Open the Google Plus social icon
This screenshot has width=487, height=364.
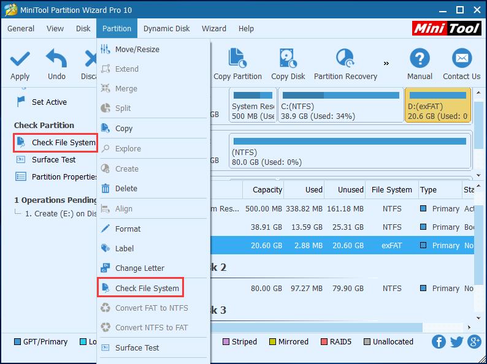click(x=474, y=342)
